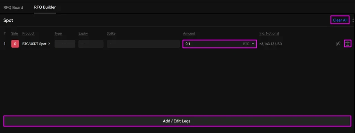The image size is (355, 133).
Task: Click row number 1
Action: pos(5,44)
